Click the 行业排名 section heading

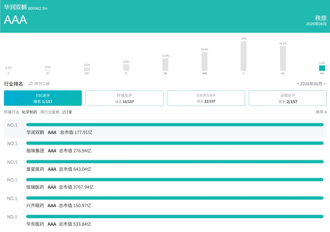(13, 84)
